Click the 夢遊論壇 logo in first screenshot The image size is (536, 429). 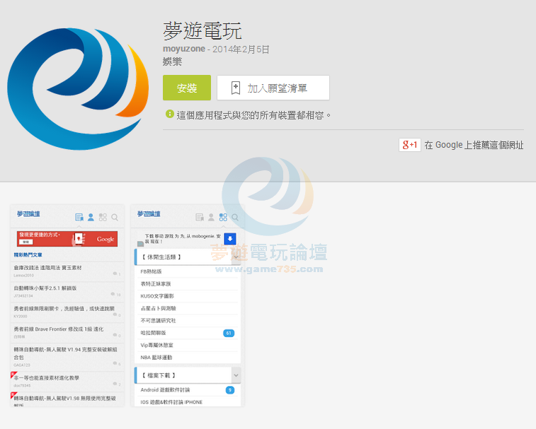tap(28, 213)
